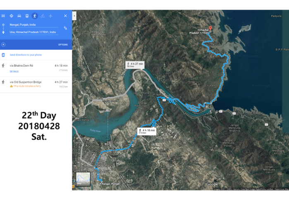289x200 pixels.
Task: Swap starting point and destination
Action: 65,28
